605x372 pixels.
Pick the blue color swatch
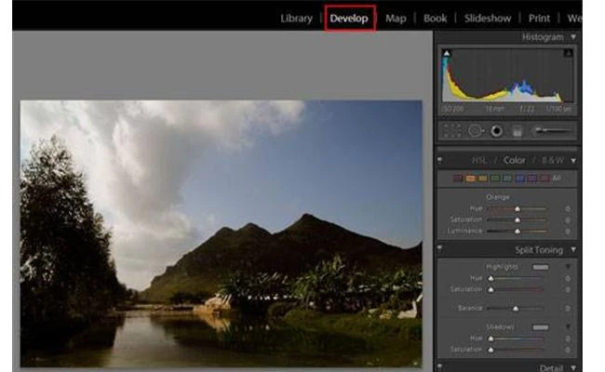click(519, 179)
